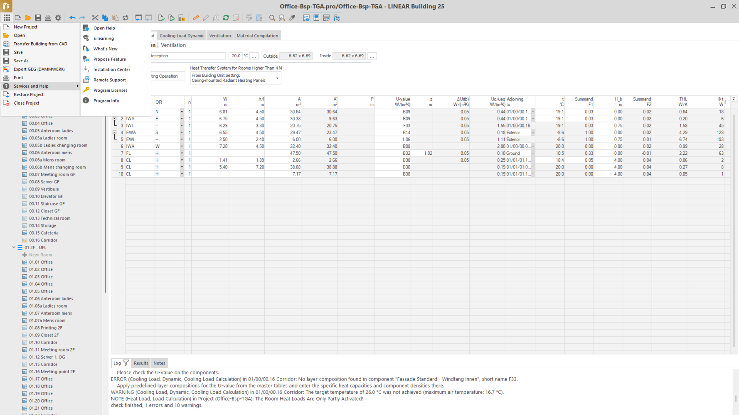739x415 pixels.
Task: Open Services and Help submenu
Action: (x=40, y=86)
